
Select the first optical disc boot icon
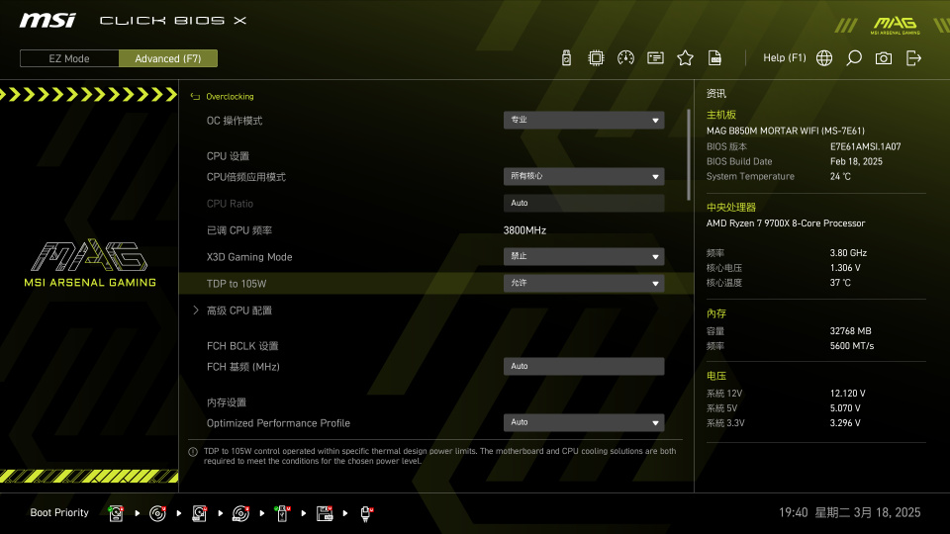point(157,513)
